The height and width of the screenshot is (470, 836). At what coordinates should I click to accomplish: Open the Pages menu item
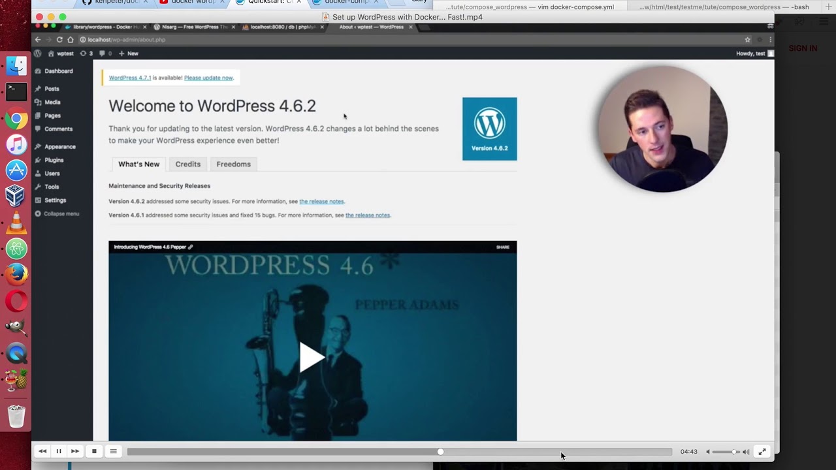pos(48,116)
